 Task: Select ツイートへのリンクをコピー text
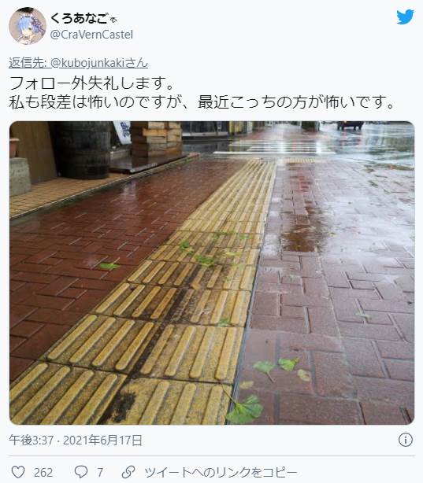[x=221, y=472]
